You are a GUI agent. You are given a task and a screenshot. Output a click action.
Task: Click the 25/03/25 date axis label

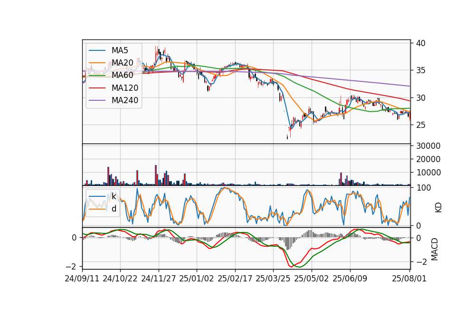273,279
